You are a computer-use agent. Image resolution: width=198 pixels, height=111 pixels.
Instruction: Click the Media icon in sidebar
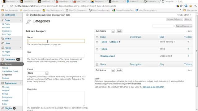2,39
